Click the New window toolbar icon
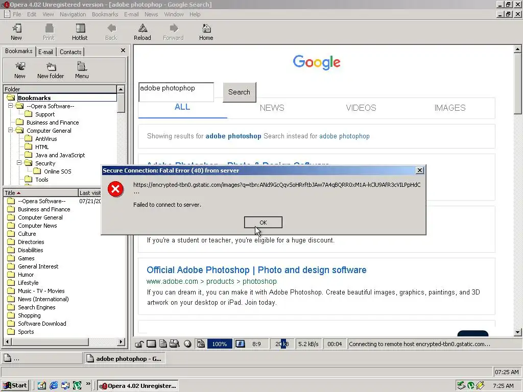 coord(16,29)
